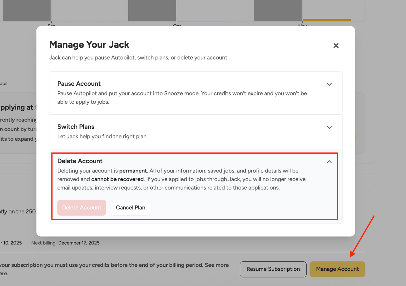Select the Pause Account heading

coord(79,84)
